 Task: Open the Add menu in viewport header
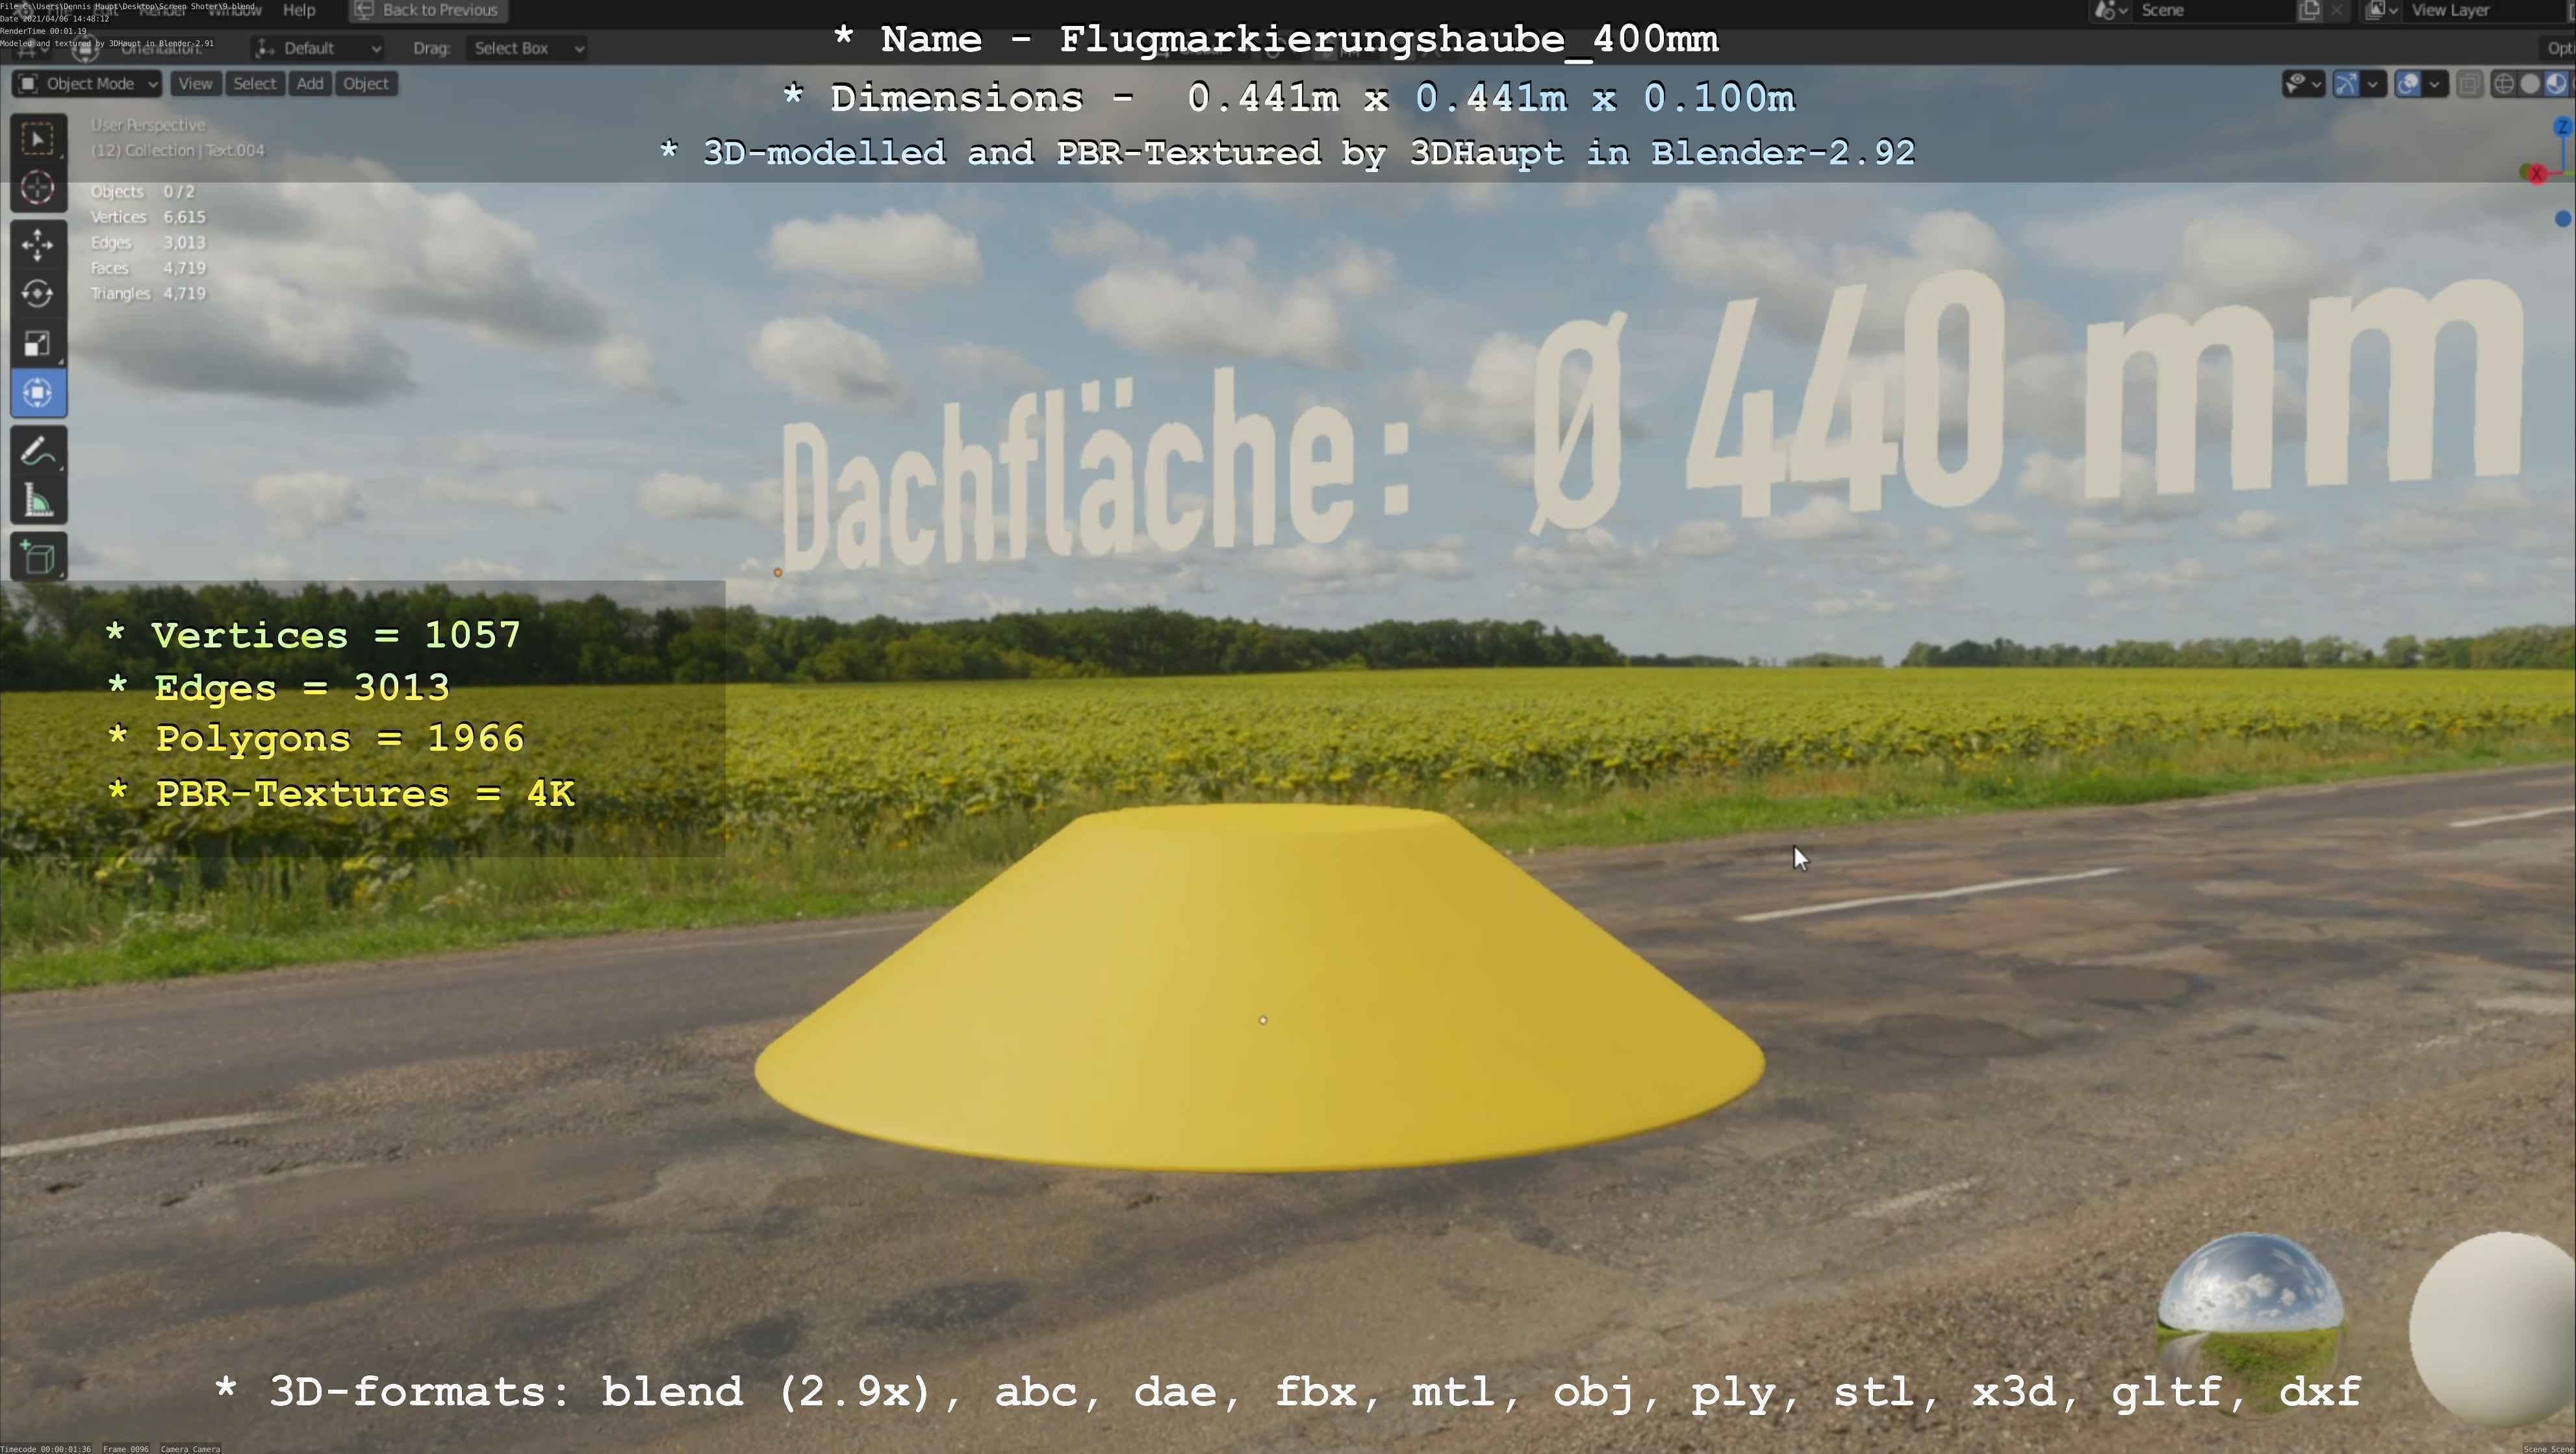coord(310,84)
